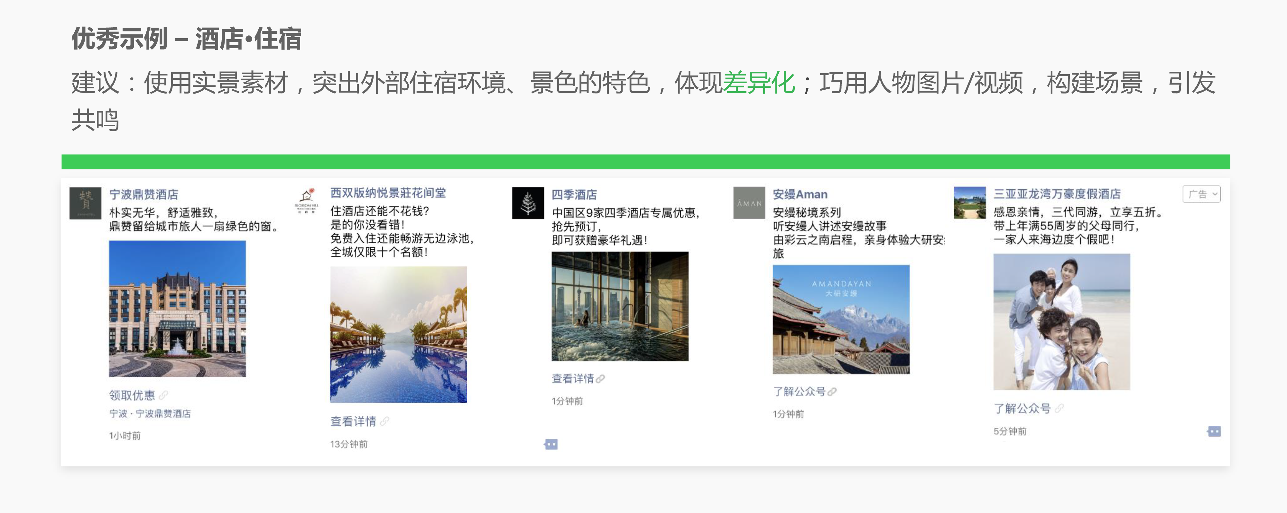Click 查看详情 under the indoor pool photo
The width and height of the screenshot is (1287, 513).
pyautogui.click(x=573, y=379)
